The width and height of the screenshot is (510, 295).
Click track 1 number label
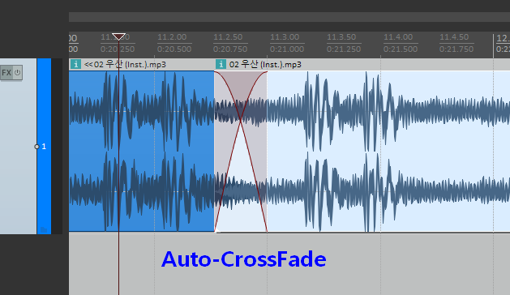click(x=44, y=147)
